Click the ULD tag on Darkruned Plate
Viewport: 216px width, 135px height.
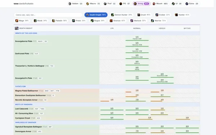[x=36, y=54]
